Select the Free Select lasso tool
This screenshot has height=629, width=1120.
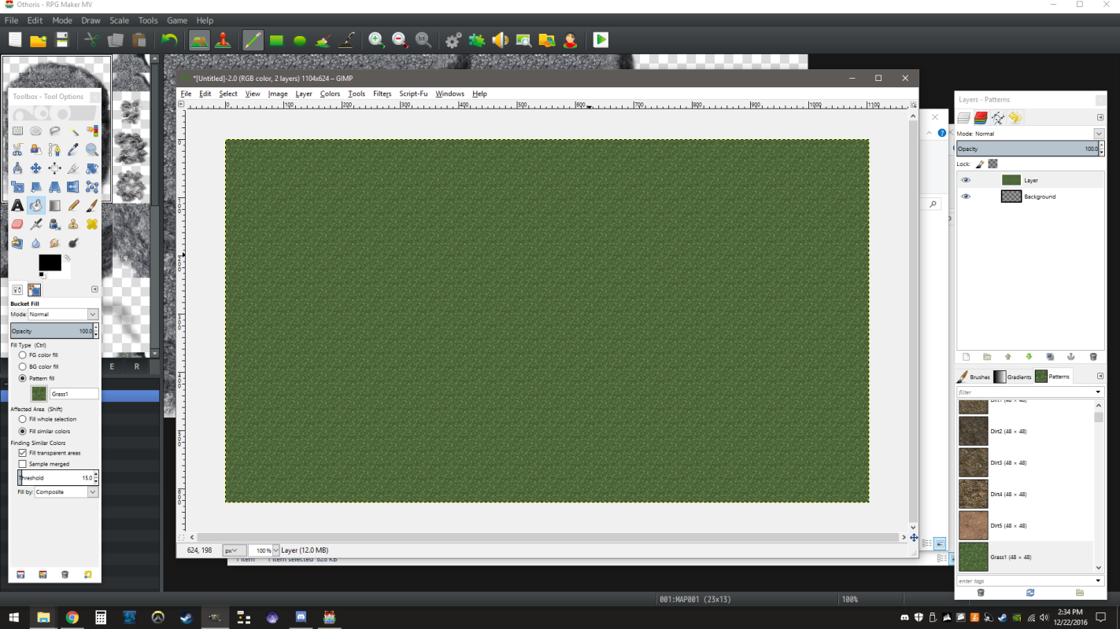pyautogui.click(x=55, y=131)
